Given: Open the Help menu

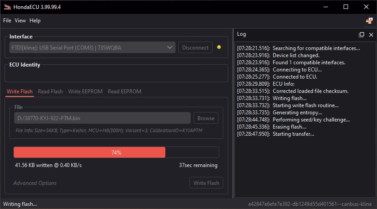Looking at the screenshot, I should (35, 21).
